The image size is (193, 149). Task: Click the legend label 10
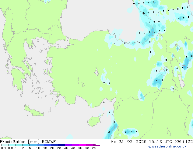click(x=38, y=148)
